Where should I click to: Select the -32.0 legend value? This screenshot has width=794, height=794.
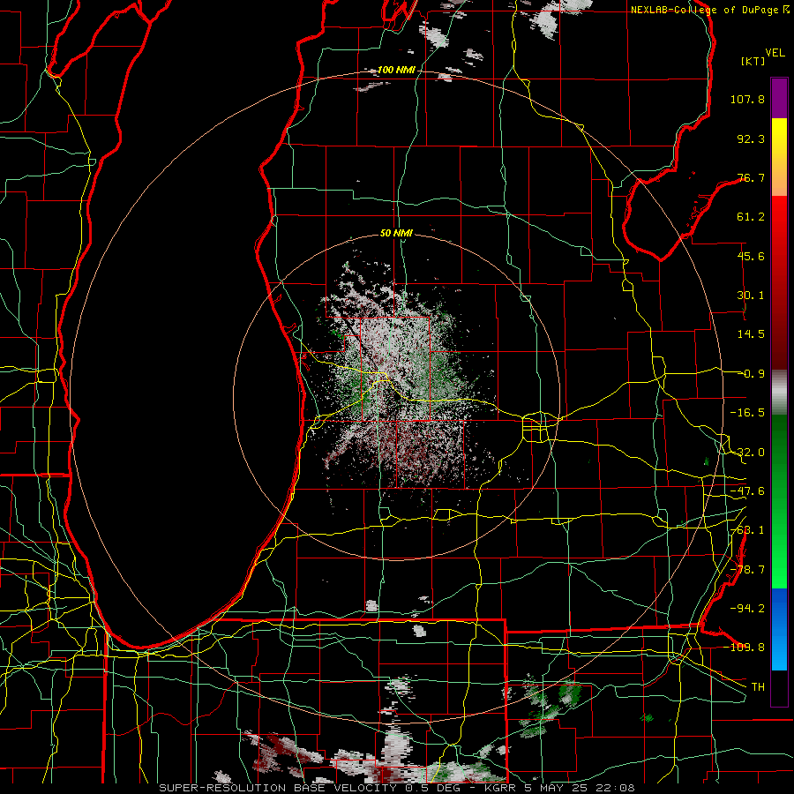tap(747, 453)
